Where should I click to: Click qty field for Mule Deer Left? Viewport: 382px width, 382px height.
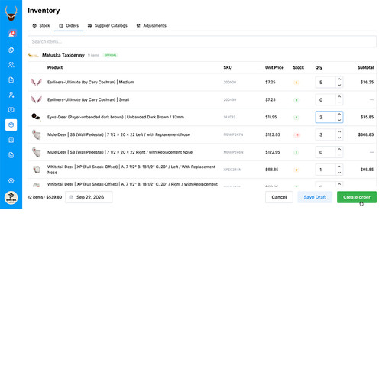pos(325,134)
